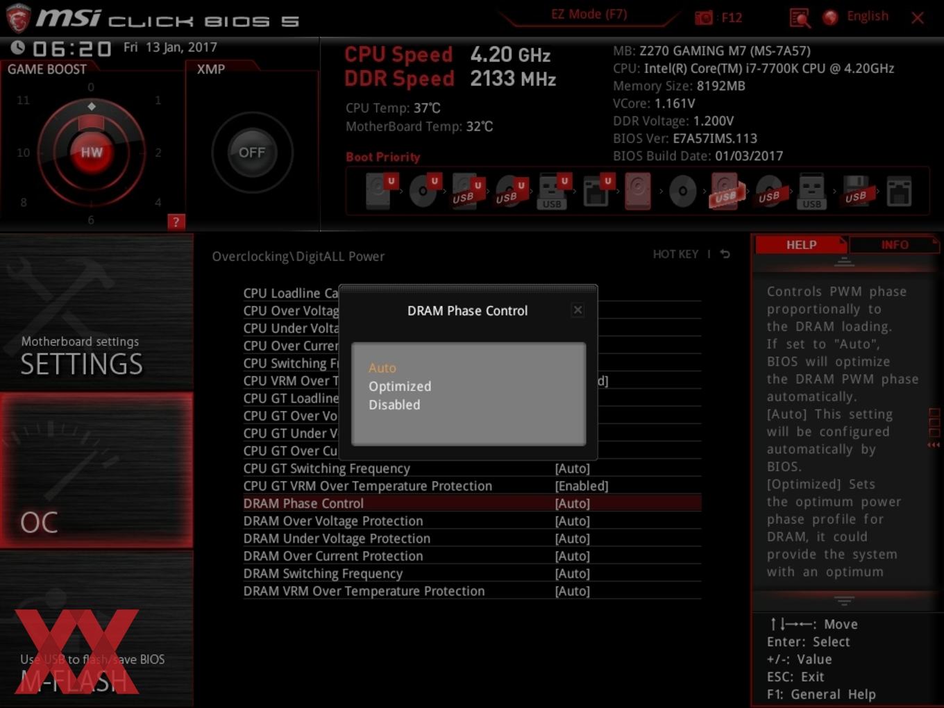Select the UEFI CD/DVD boot device icon
Image resolution: width=944 pixels, height=708 pixels.
[424, 192]
